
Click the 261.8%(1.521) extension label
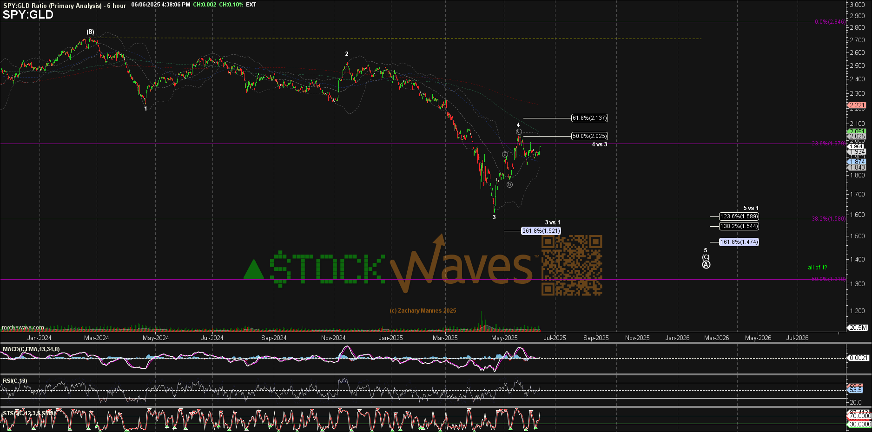541,231
